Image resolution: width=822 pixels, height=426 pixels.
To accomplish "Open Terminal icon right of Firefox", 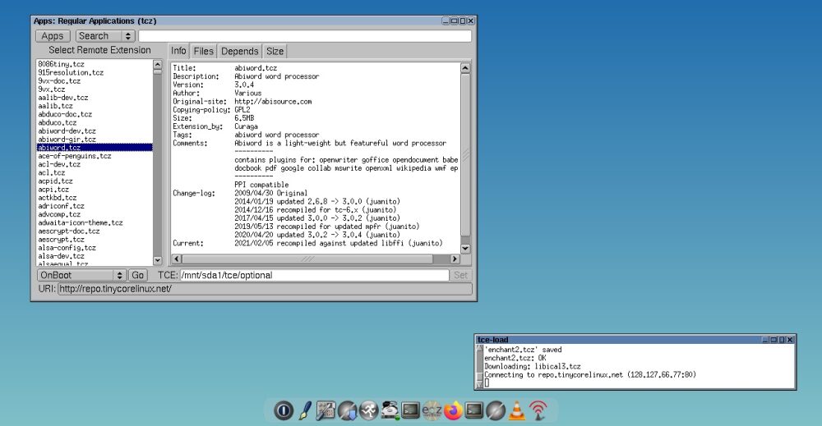I will [x=474, y=410].
